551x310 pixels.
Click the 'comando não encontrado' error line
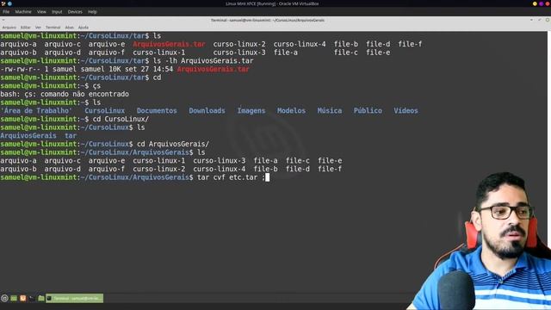[65, 94]
